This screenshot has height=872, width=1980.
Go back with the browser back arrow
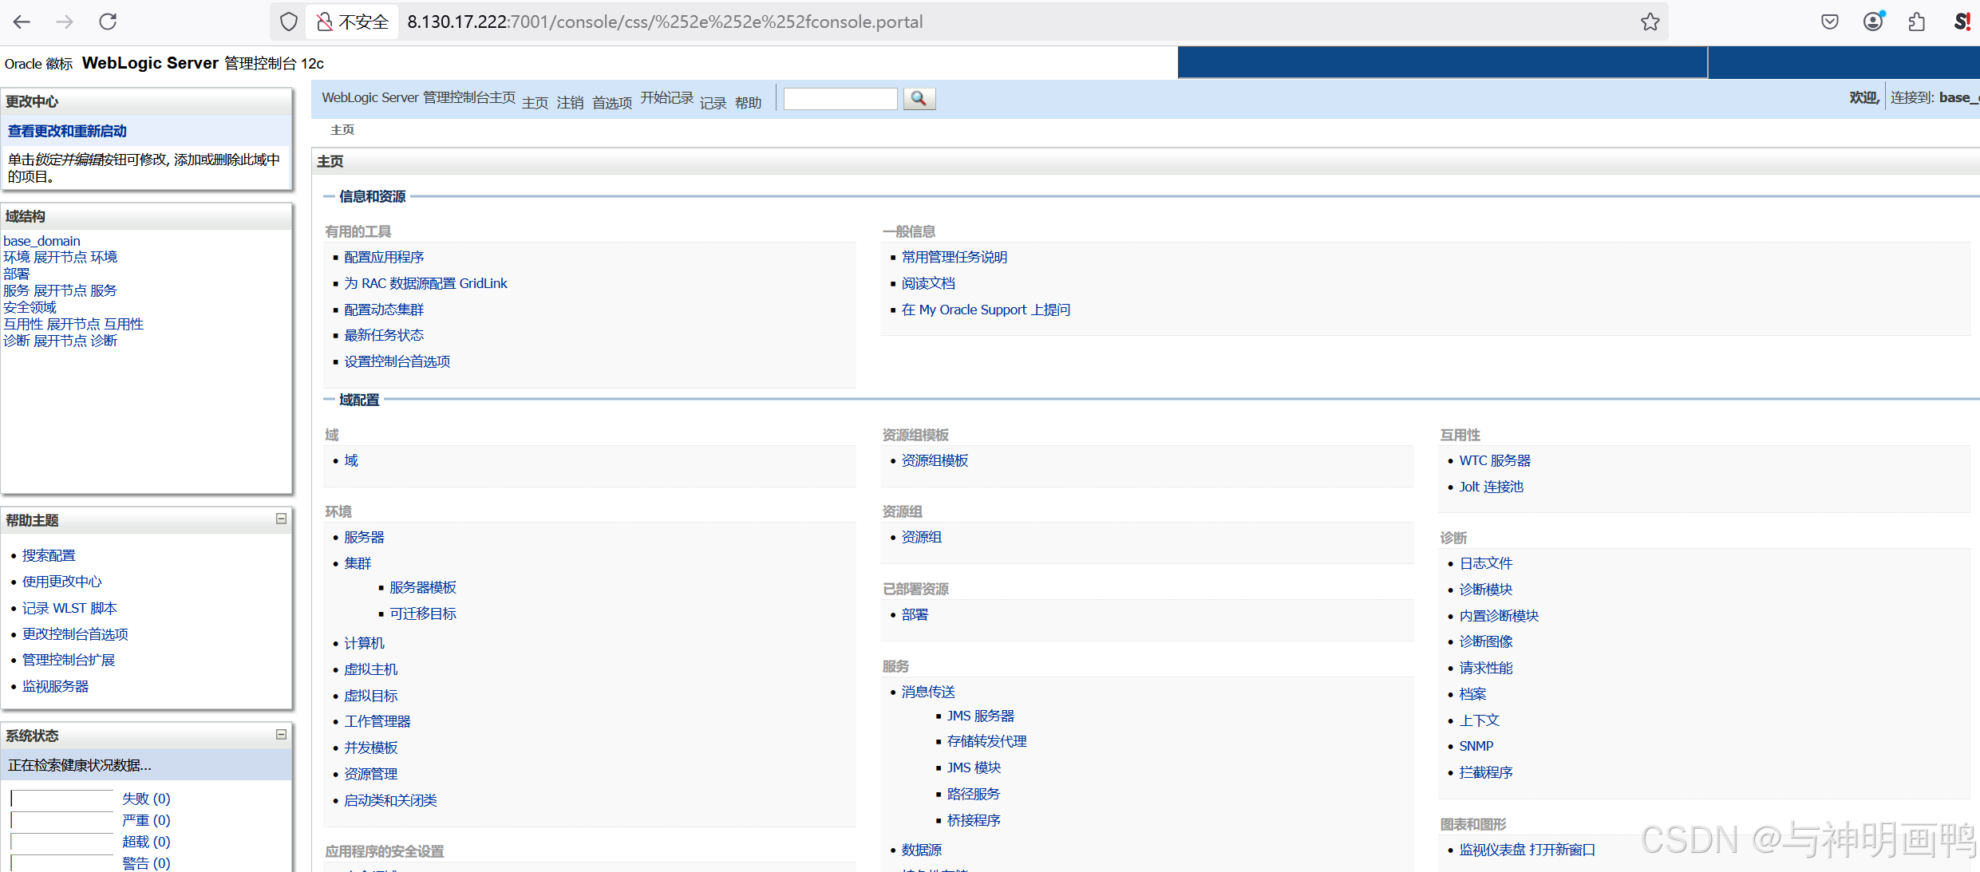(22, 22)
